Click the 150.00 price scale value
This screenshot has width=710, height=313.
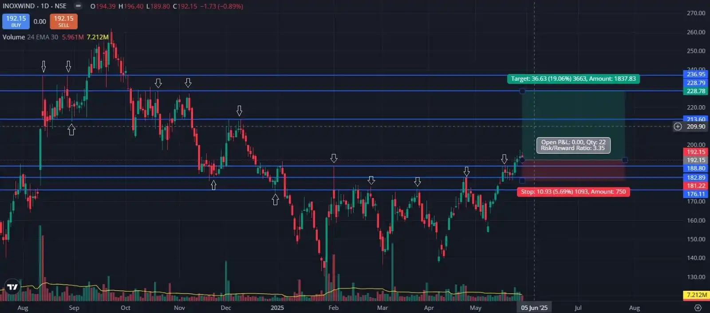point(696,239)
